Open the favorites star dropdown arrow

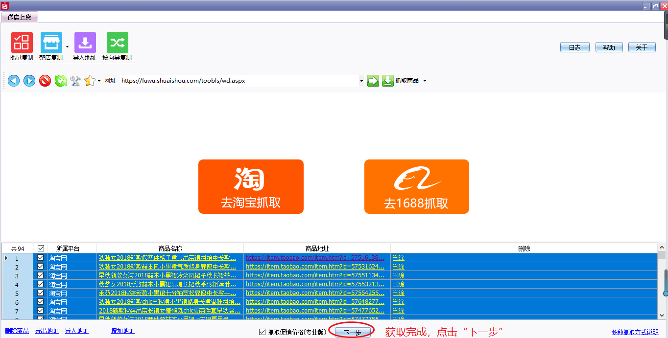[x=99, y=81]
